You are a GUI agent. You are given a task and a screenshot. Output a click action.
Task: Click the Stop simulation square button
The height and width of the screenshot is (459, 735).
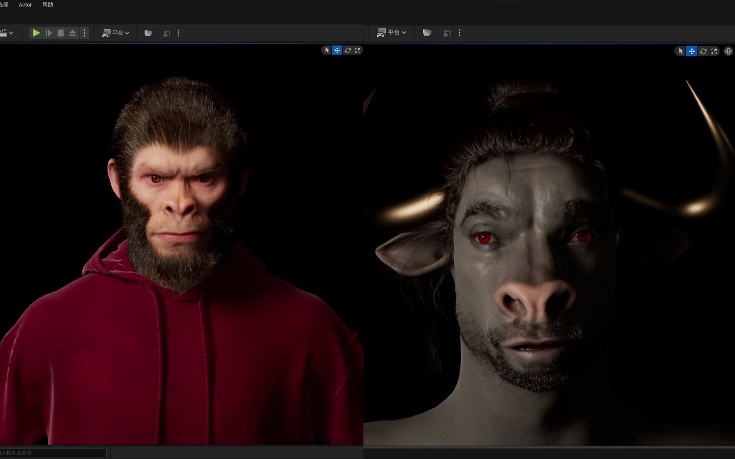pos(61,33)
